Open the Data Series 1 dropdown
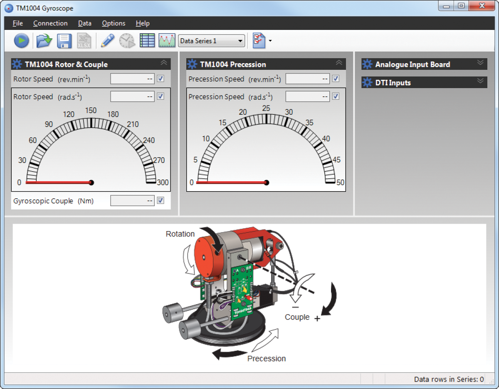Image resolution: width=499 pixels, height=389 pixels. pyautogui.click(x=211, y=41)
